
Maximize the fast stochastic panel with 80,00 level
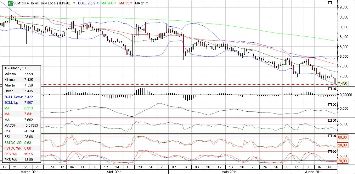click(x=330, y=136)
